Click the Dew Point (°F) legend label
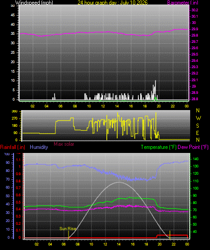This screenshot has width=210, height=250. (193, 147)
